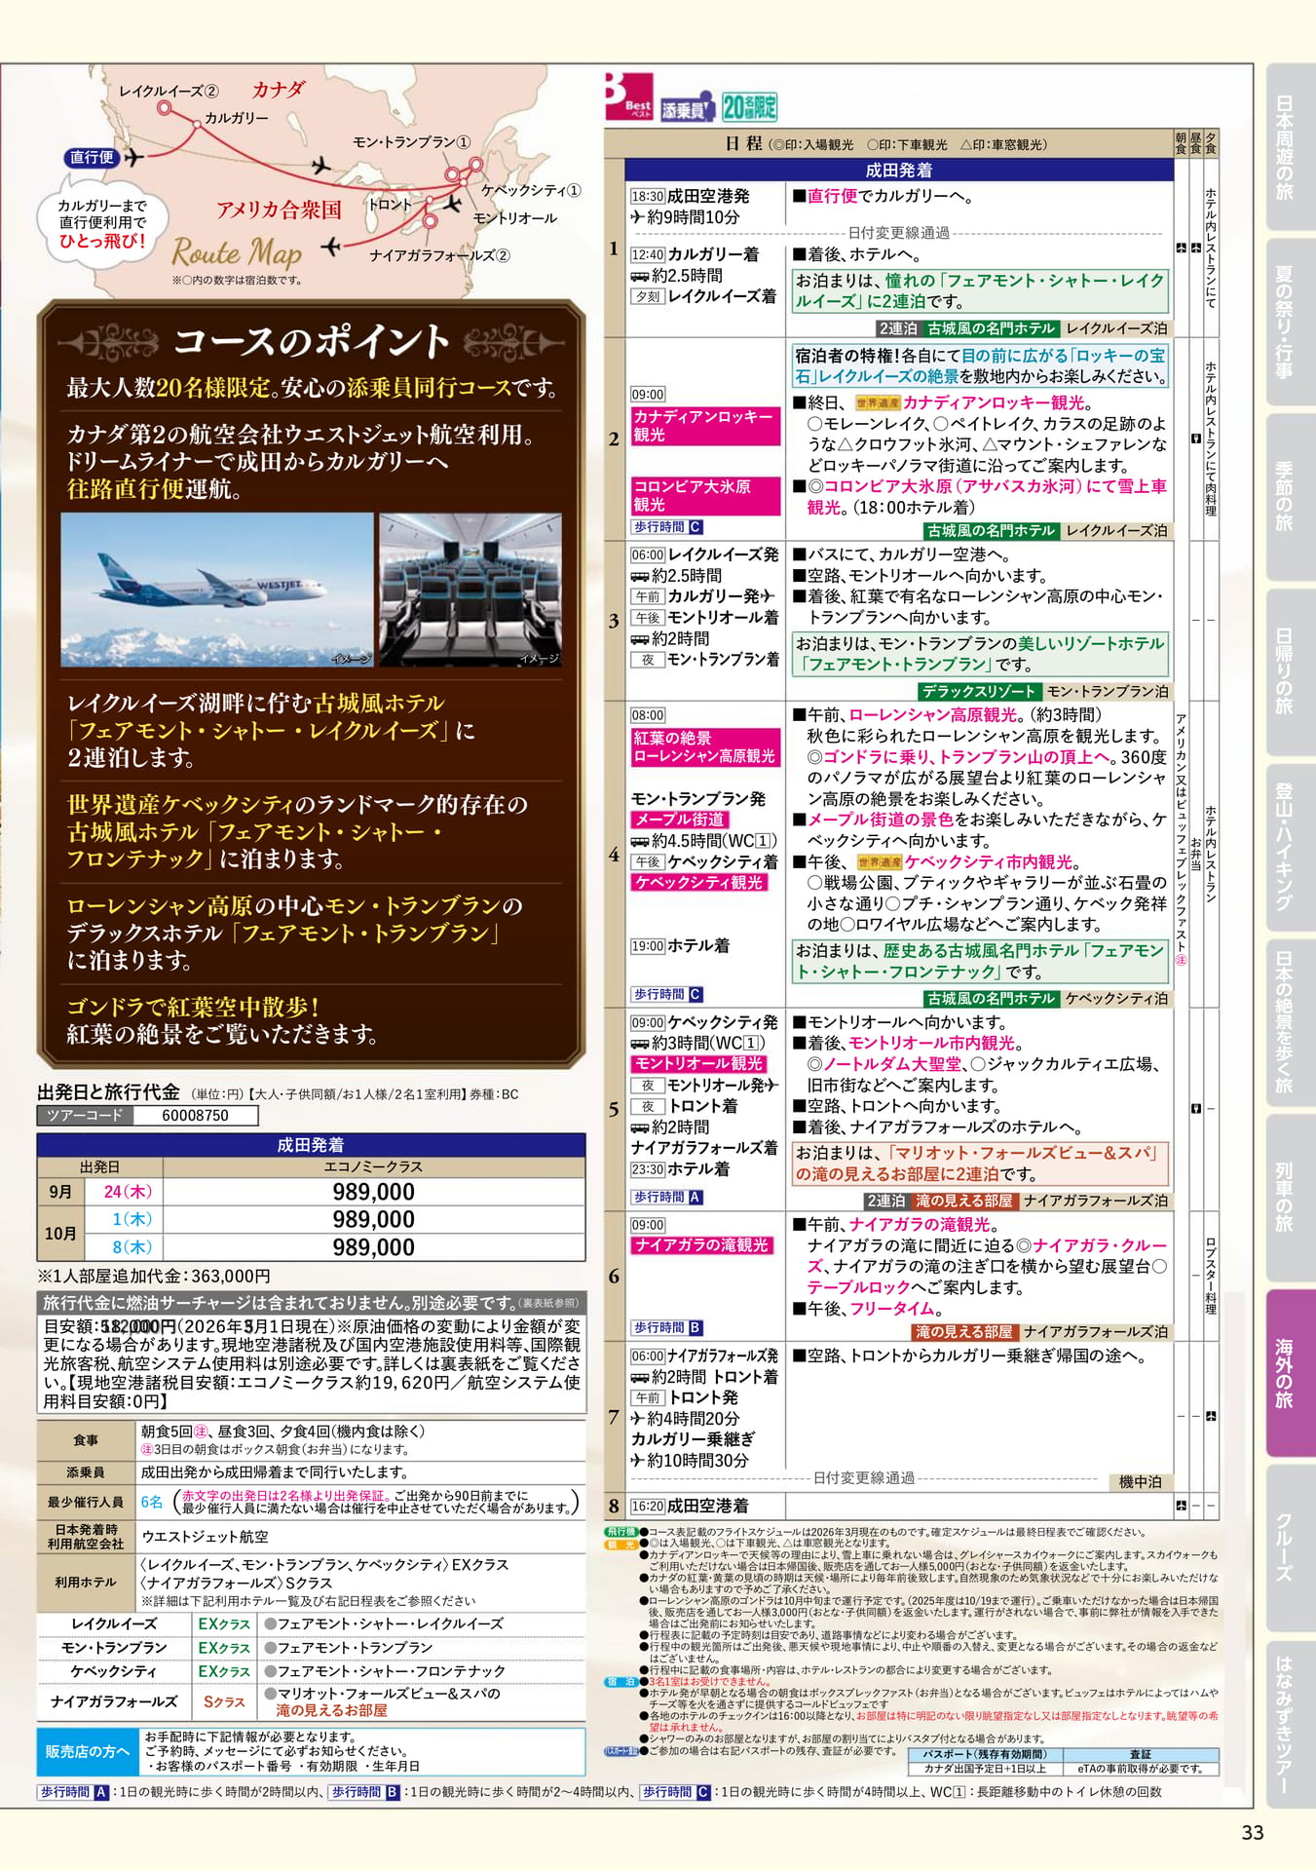Click the pink ケベックシティ観光 label
This screenshot has height=1871, width=1316.
pyautogui.click(x=699, y=883)
